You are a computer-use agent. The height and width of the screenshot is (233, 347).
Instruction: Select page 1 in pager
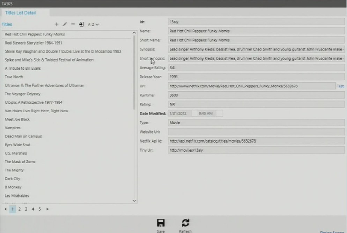click(13, 209)
